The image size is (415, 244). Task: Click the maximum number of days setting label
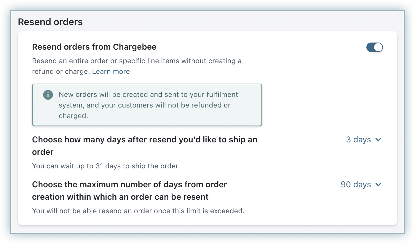pos(129,185)
